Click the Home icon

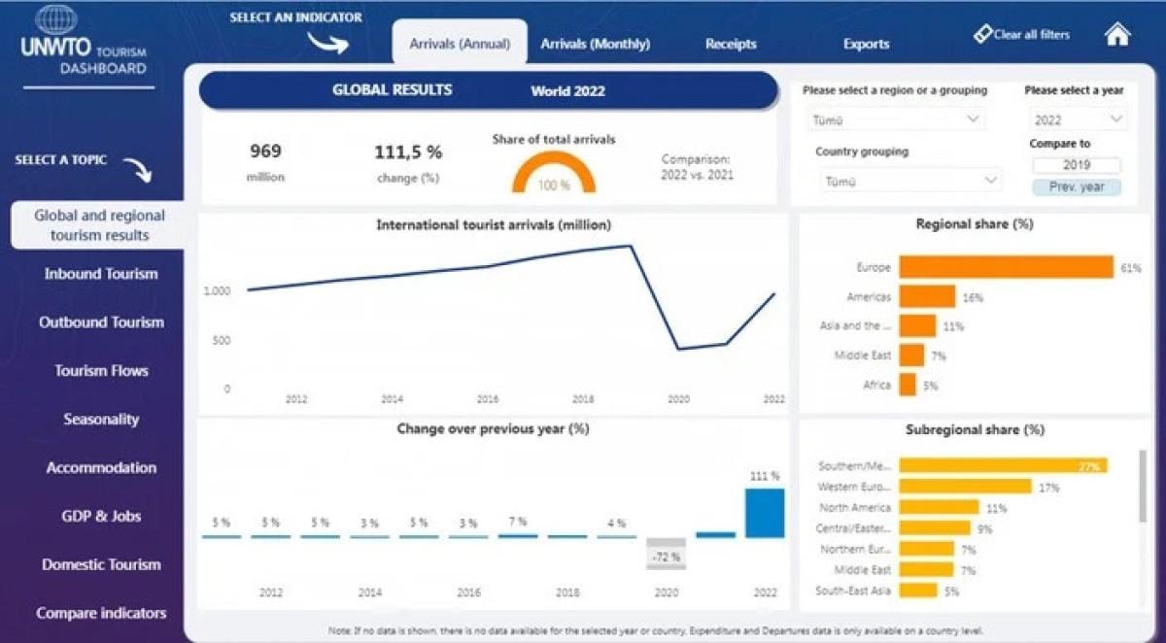click(1117, 34)
